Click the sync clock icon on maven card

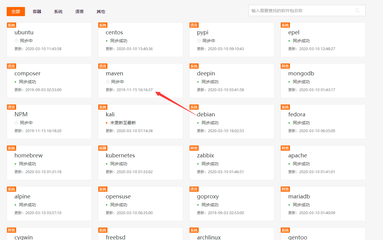click(x=108, y=82)
